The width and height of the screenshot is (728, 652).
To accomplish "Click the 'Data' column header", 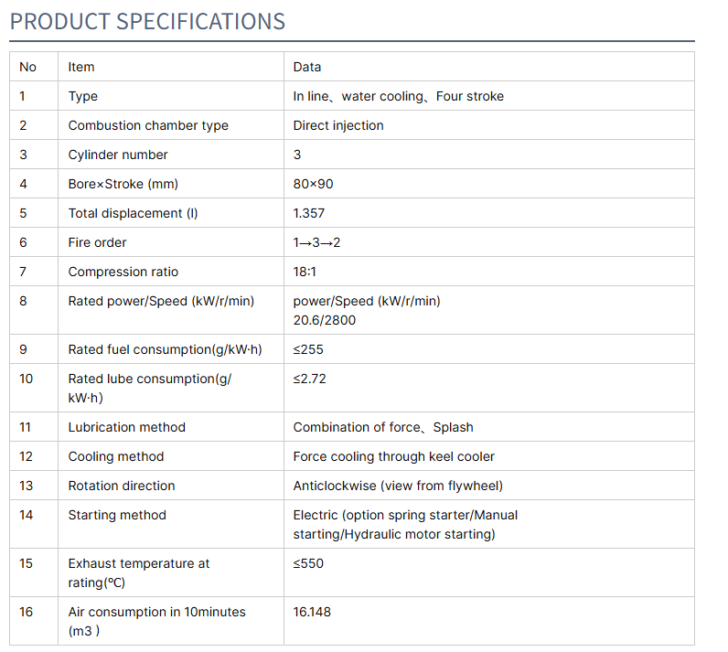I will point(307,67).
